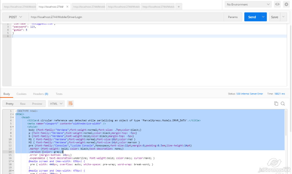Open search in the response body
Screen dimensions: 292x174
click(283, 104)
